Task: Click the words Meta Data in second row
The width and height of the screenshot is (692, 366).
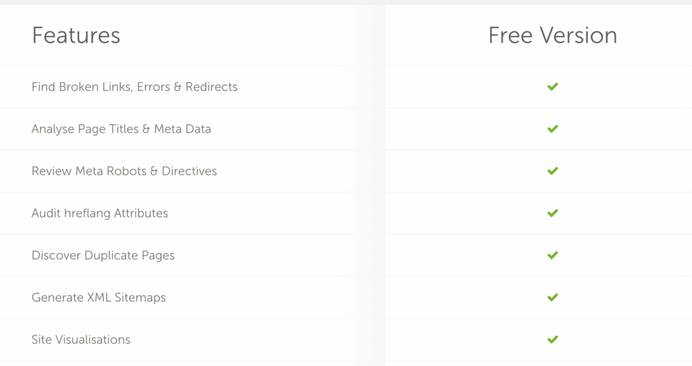Action: [x=182, y=129]
